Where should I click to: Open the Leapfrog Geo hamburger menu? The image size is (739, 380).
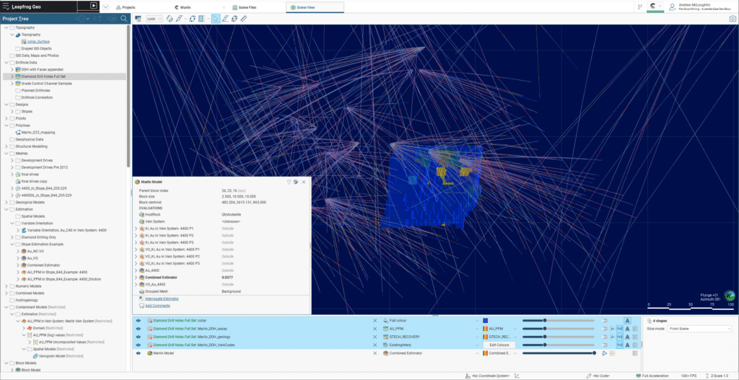[6, 6]
